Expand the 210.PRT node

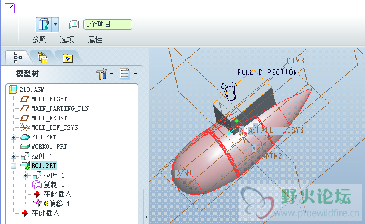point(14,137)
